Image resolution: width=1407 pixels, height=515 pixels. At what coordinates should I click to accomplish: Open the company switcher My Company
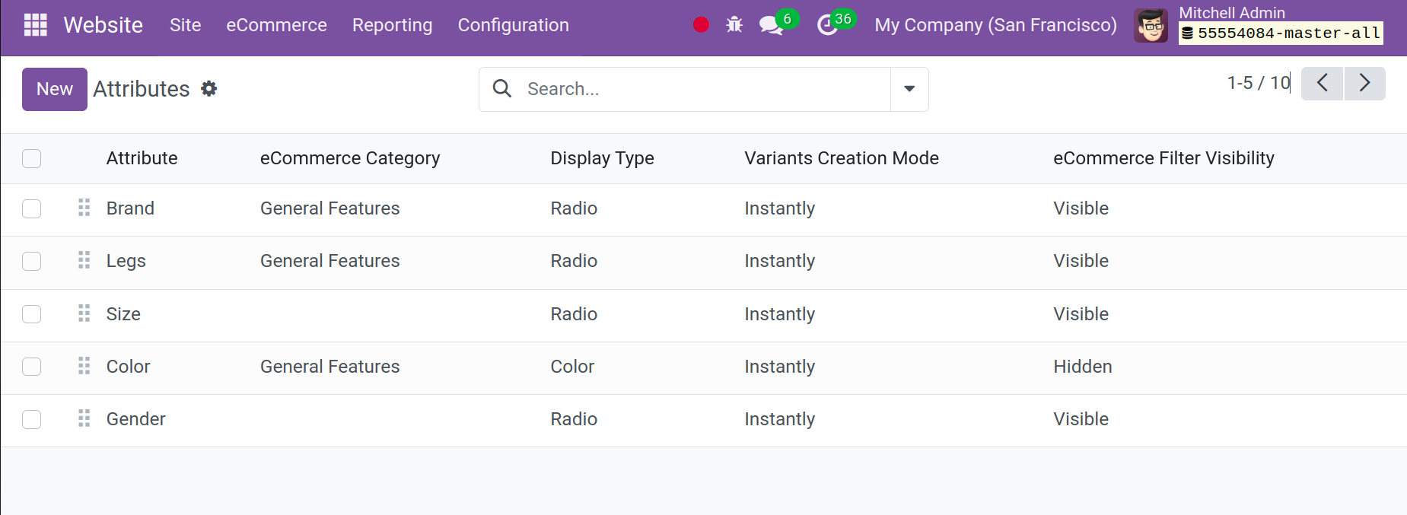[x=995, y=25]
